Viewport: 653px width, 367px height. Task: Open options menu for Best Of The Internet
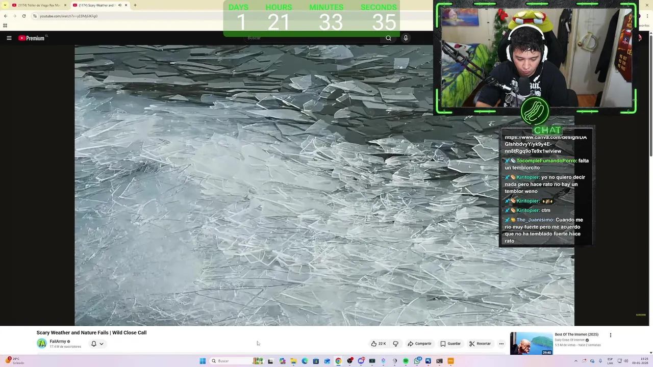(610, 335)
